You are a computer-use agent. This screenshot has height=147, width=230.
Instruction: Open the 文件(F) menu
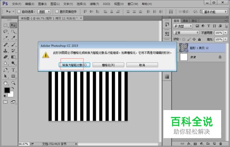pyautogui.click(x=16, y=4)
